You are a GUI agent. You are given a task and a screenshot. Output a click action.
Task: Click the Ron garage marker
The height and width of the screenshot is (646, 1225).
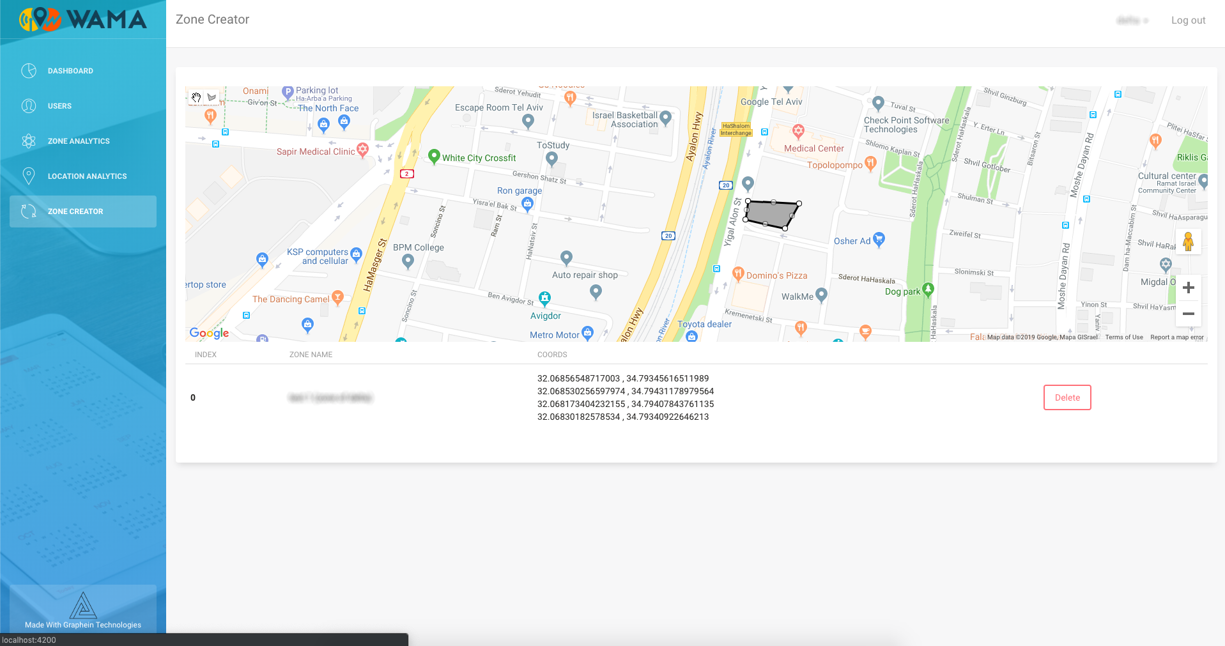[527, 204]
